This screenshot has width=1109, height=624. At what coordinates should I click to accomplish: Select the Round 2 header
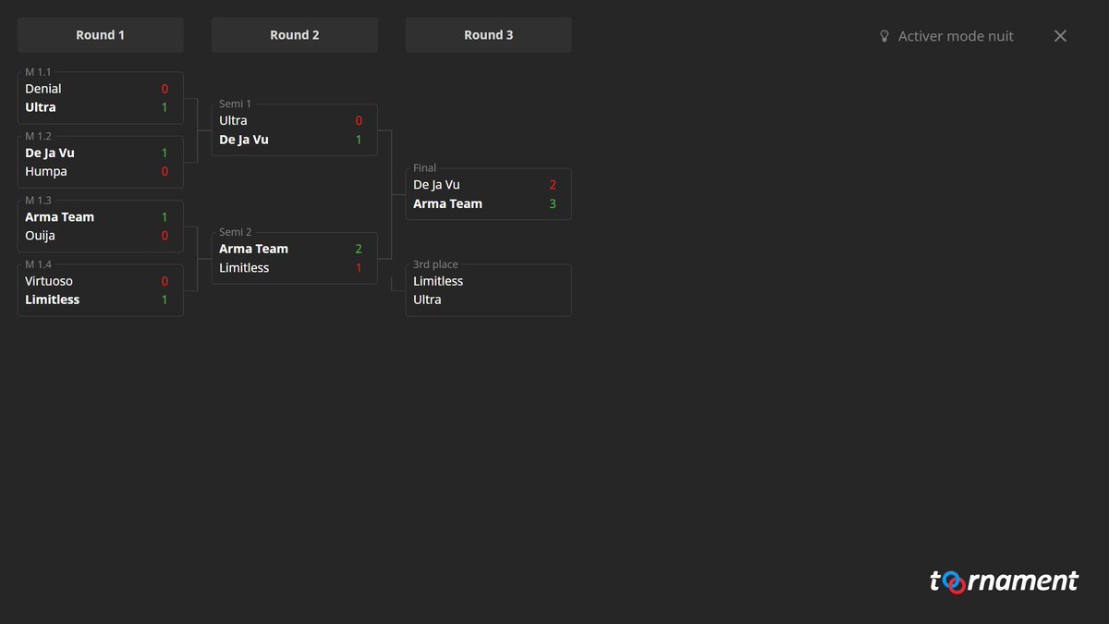(x=295, y=35)
